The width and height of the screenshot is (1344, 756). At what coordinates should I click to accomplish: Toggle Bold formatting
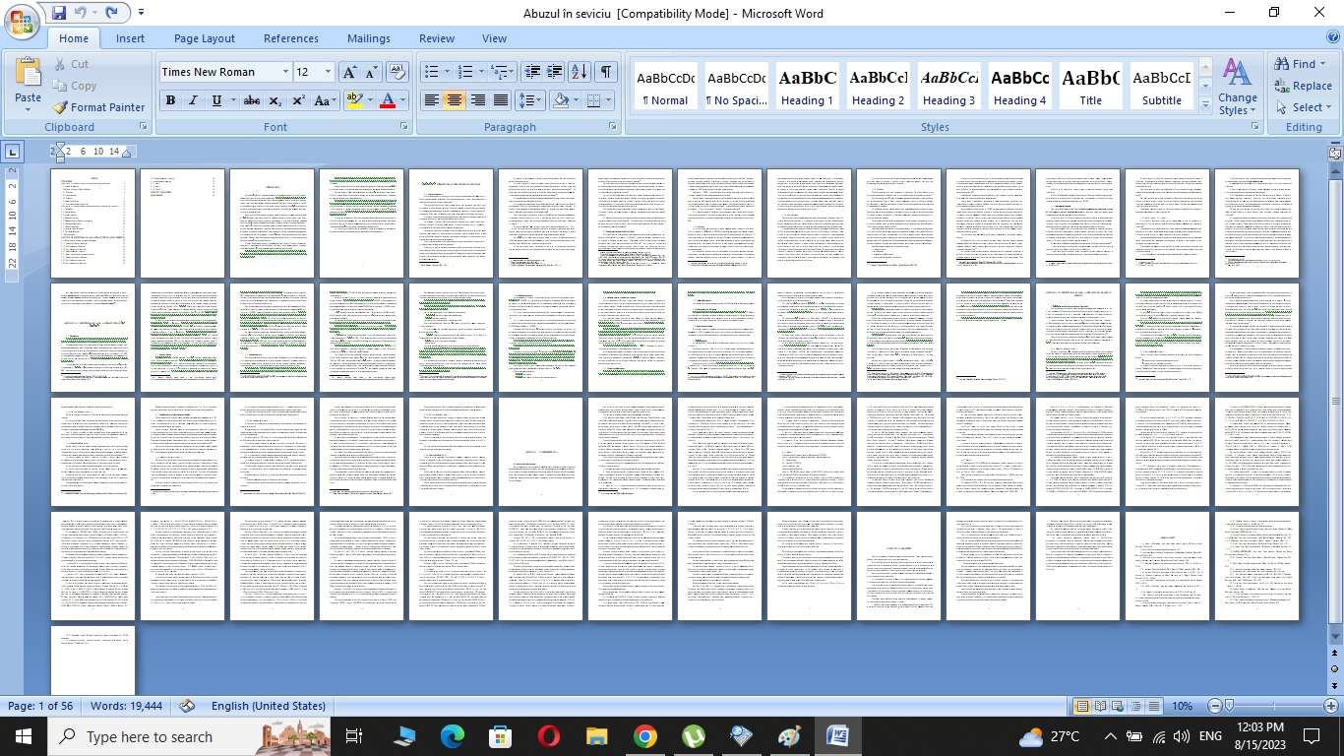tap(170, 100)
